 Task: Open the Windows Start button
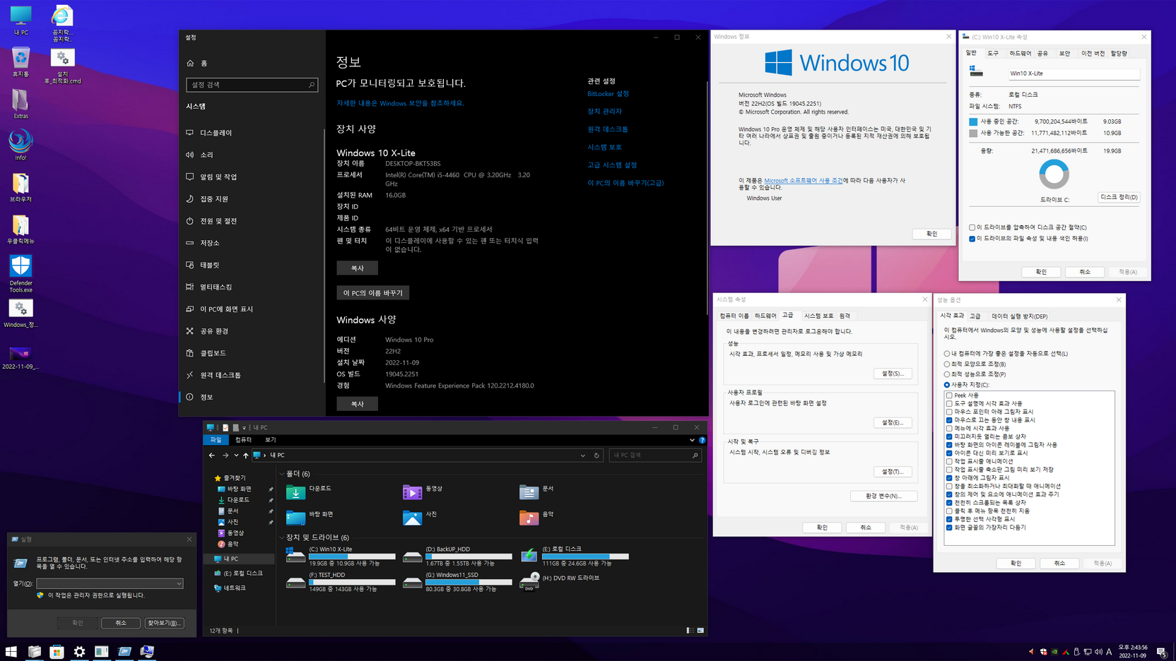pos(11,652)
